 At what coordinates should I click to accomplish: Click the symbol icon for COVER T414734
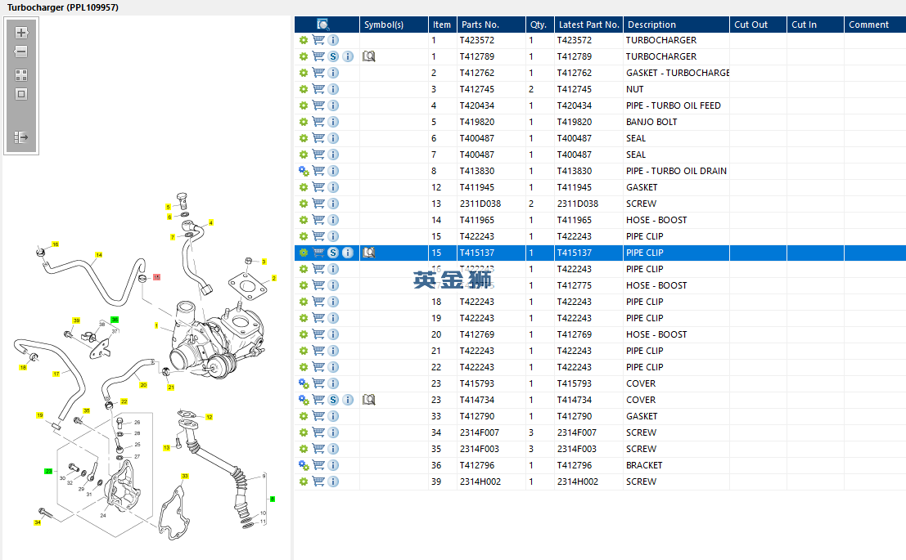[x=368, y=400]
